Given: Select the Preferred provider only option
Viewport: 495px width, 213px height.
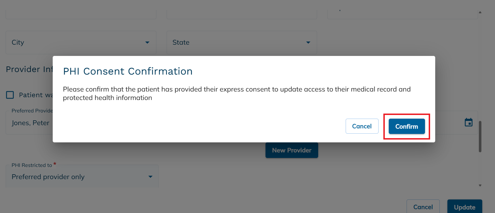Looking at the screenshot, I should [48, 176].
